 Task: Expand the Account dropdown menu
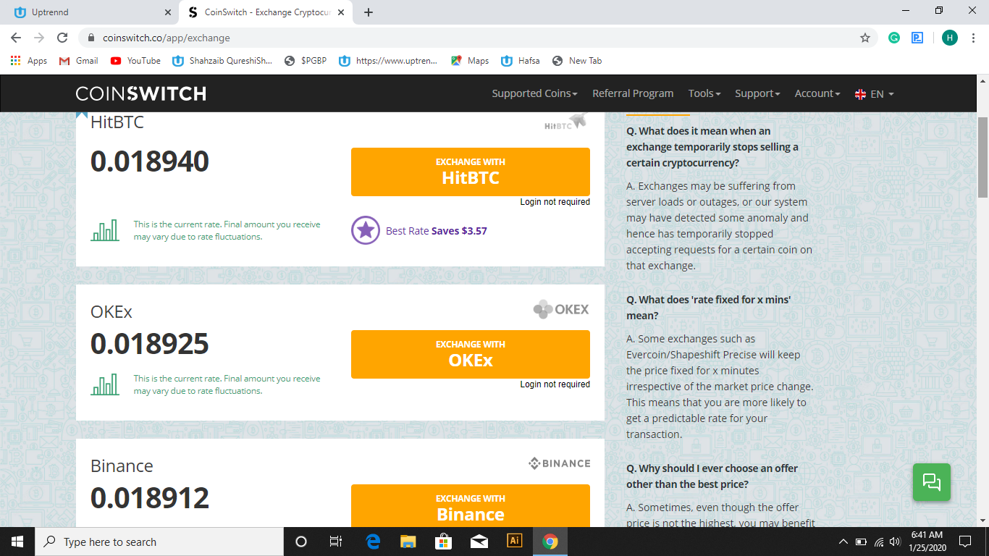coord(817,93)
